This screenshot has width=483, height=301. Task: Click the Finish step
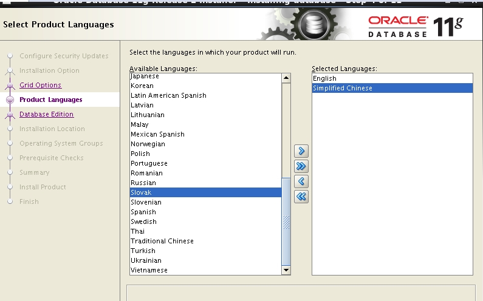[29, 201]
